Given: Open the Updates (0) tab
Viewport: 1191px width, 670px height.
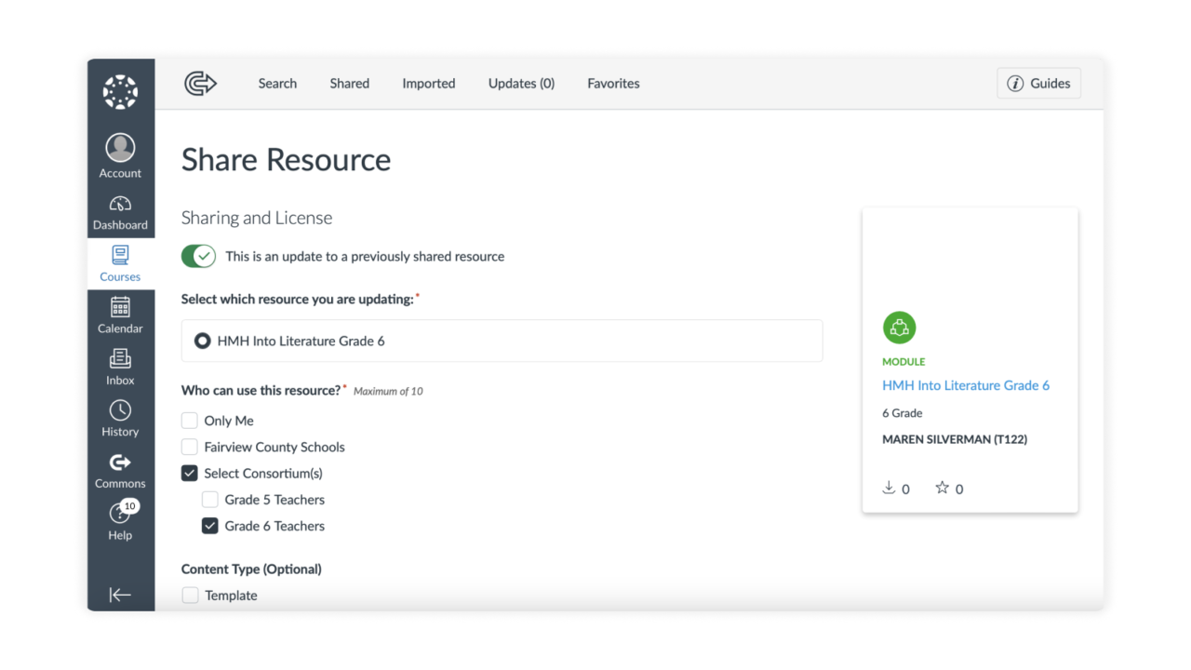Looking at the screenshot, I should pyautogui.click(x=521, y=83).
